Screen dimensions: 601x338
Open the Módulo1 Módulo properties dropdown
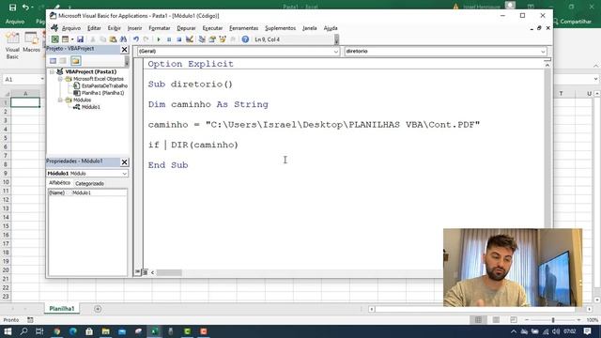click(125, 174)
